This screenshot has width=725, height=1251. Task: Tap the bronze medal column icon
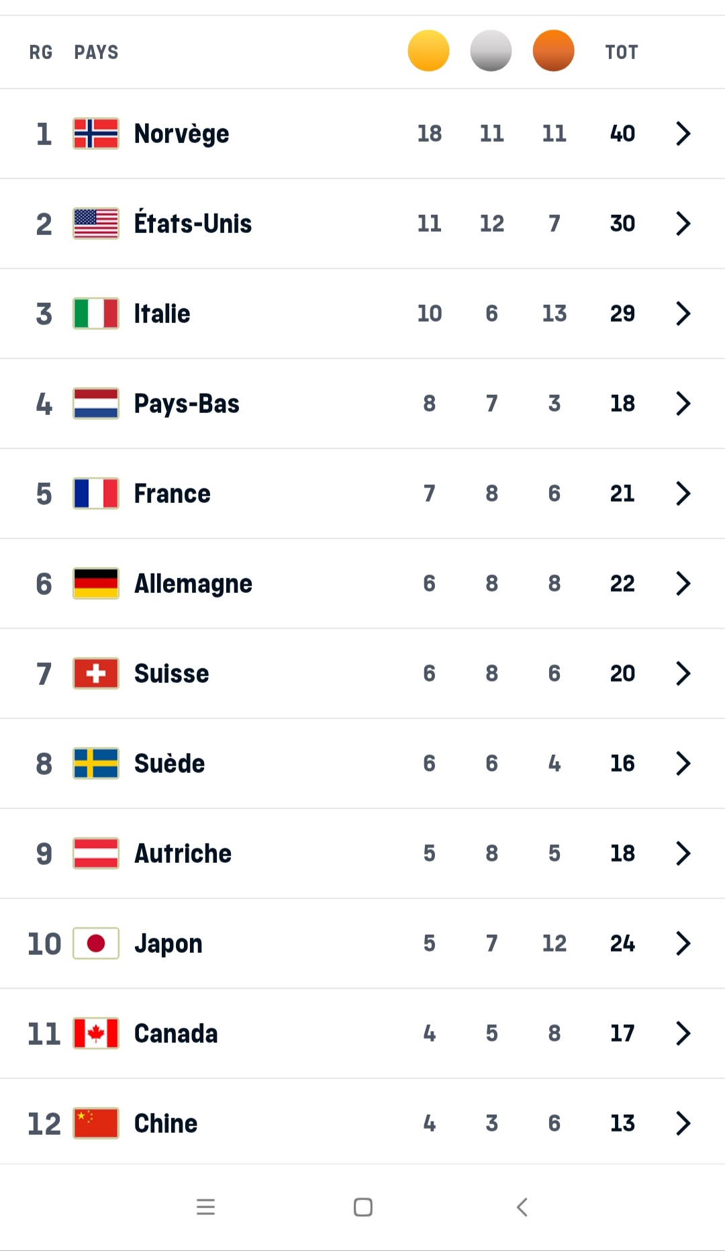[x=553, y=51]
